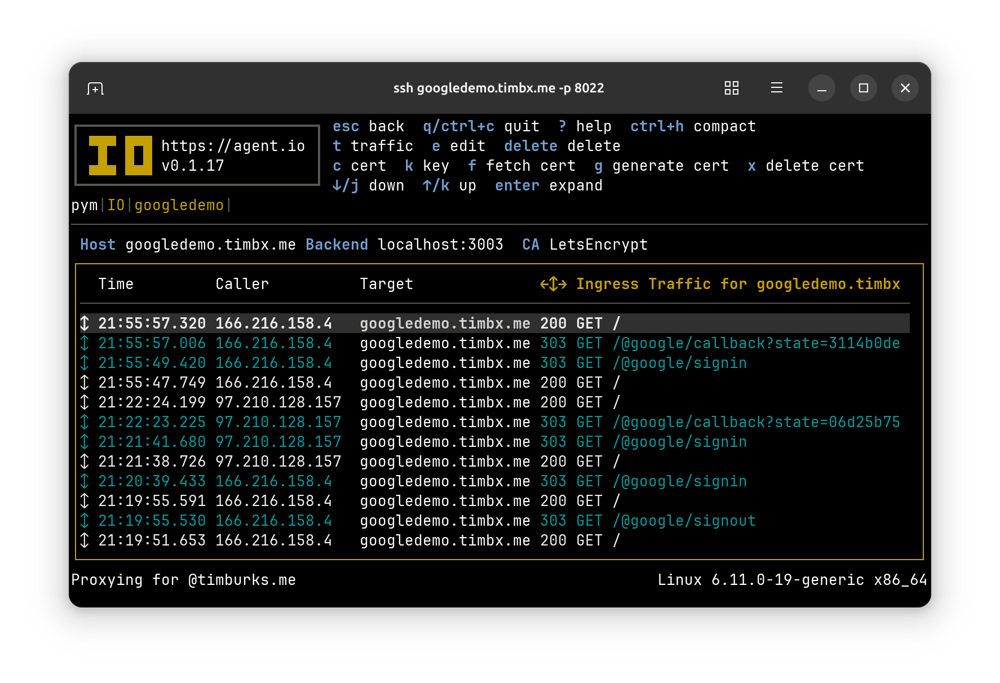Select /@google/signin in the 21:21:41.680 row
1000x683 pixels.
pos(679,442)
